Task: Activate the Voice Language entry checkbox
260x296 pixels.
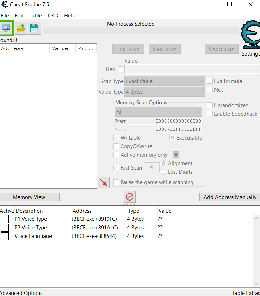Action: [5, 236]
